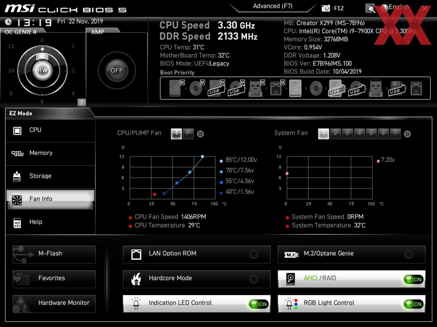Take a screenshot with the F12 camera icon

tap(326, 8)
